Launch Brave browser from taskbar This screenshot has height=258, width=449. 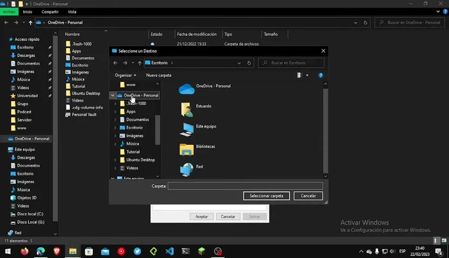click(x=56, y=252)
